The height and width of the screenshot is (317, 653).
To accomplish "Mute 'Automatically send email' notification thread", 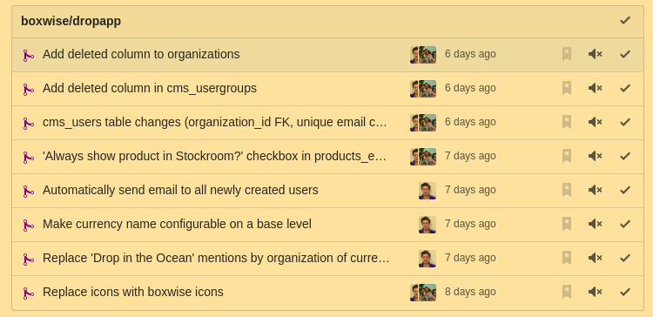I will (596, 190).
